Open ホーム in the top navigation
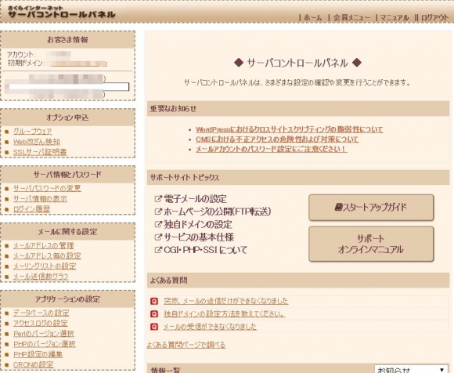Screen dimensions: 454x373 click(312, 18)
